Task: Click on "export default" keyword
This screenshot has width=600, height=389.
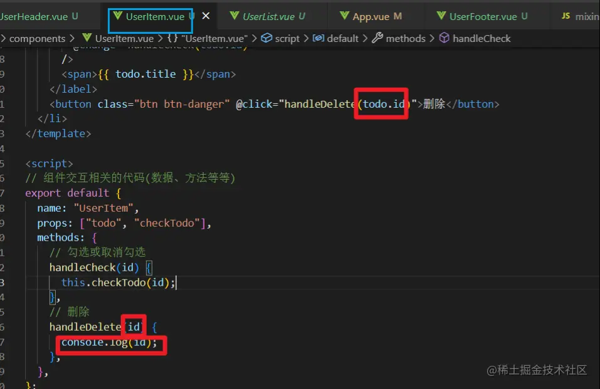Action: click(67, 193)
